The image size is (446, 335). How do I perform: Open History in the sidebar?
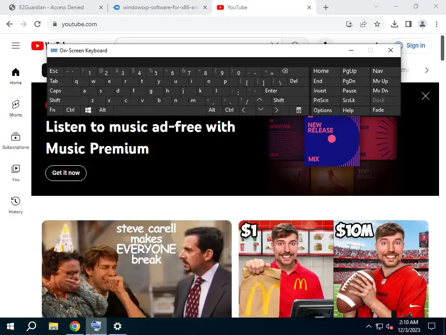tap(16, 205)
